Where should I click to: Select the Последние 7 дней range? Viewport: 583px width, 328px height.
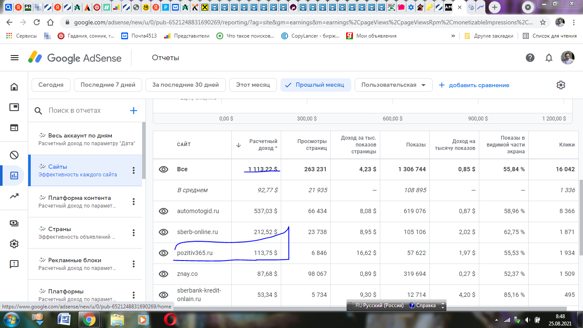(108, 85)
